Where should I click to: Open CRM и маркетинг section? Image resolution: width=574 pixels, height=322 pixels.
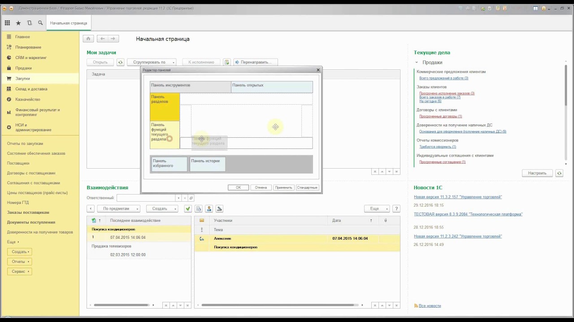pos(39,58)
